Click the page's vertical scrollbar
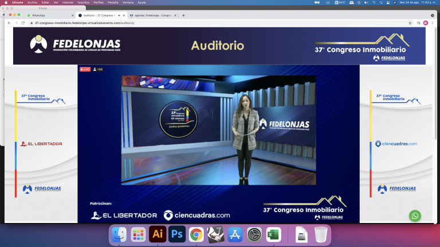Image resolution: width=440 pixels, height=247 pixels. pyautogui.click(x=435, y=84)
